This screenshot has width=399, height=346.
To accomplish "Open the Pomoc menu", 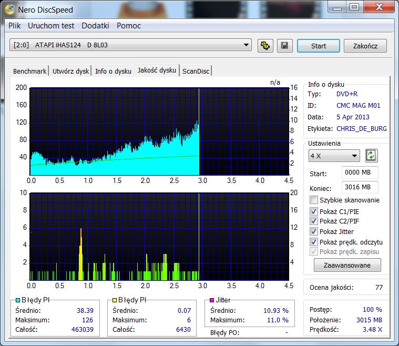I will point(128,26).
